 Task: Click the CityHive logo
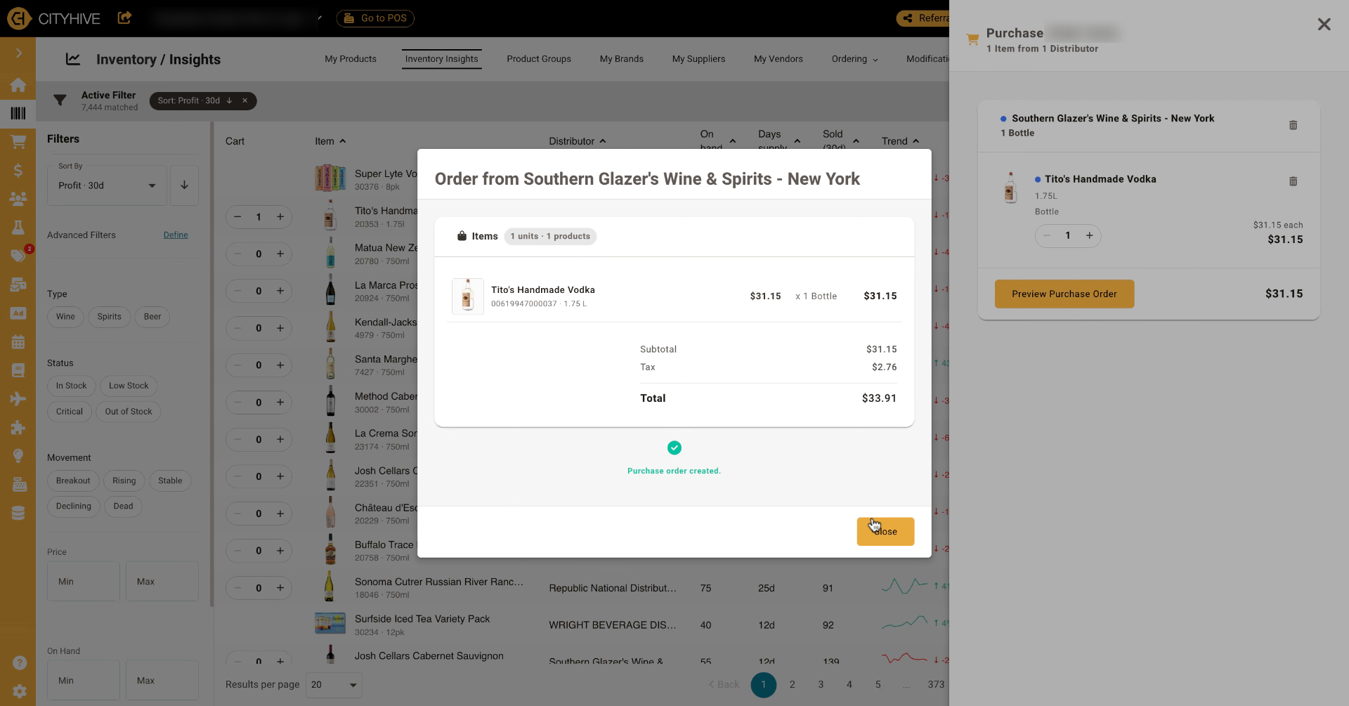[54, 18]
